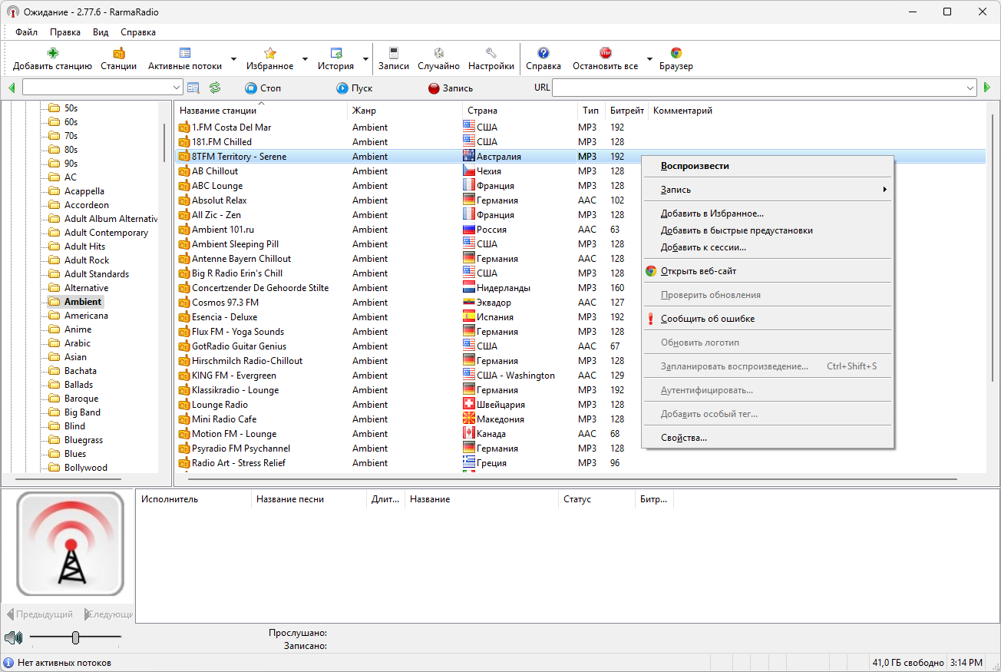Launch the Браузер Chrome icon in toolbar
The width and height of the screenshot is (1001, 672).
point(676,53)
